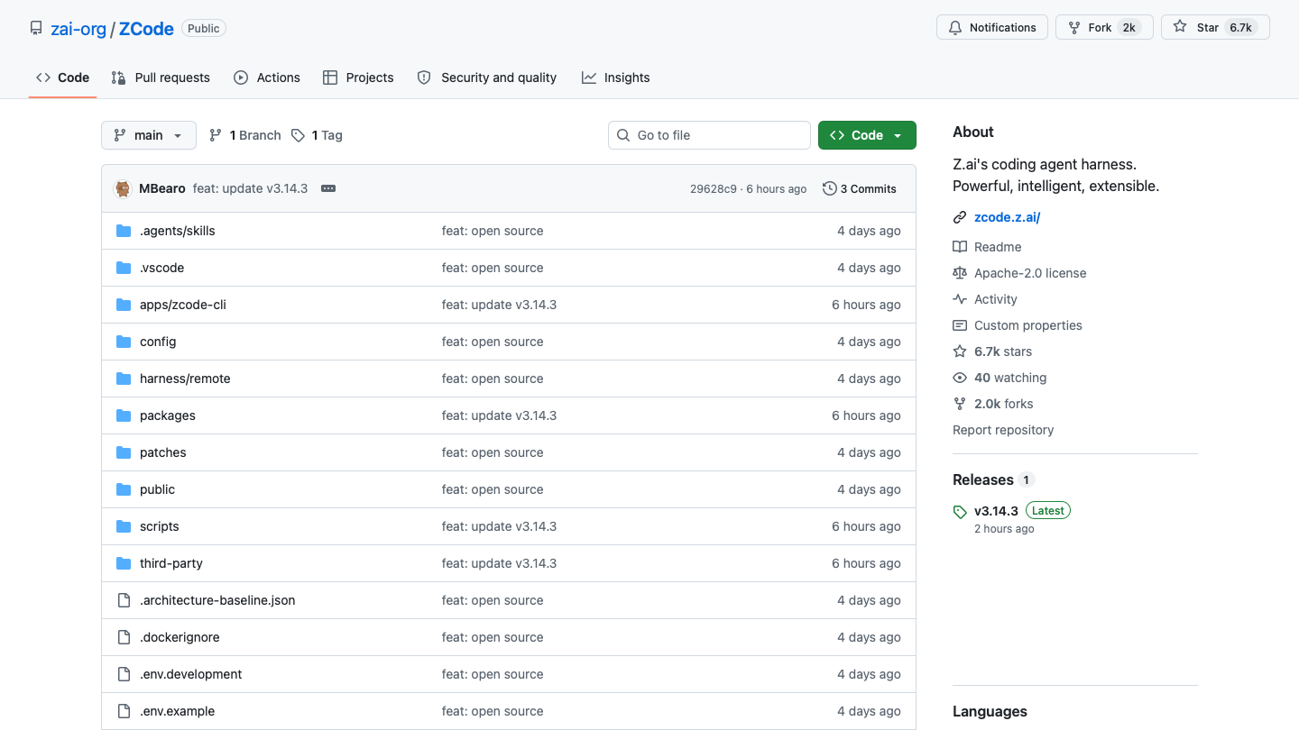Open the ZCode repository name link
Viewport: 1299px width, 730px height.
[146, 29]
